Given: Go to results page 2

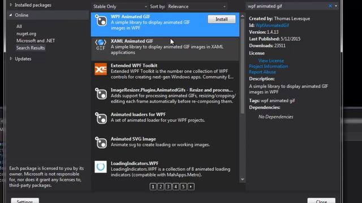Looking at the screenshot, I should coord(161,187).
